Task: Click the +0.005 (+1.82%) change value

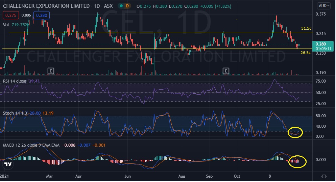Action: point(216,6)
